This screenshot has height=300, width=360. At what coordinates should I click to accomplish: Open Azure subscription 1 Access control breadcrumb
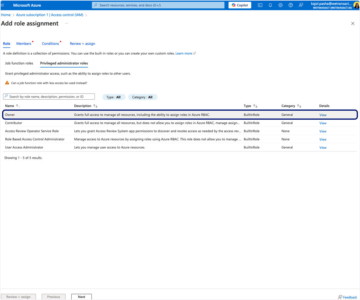point(49,15)
